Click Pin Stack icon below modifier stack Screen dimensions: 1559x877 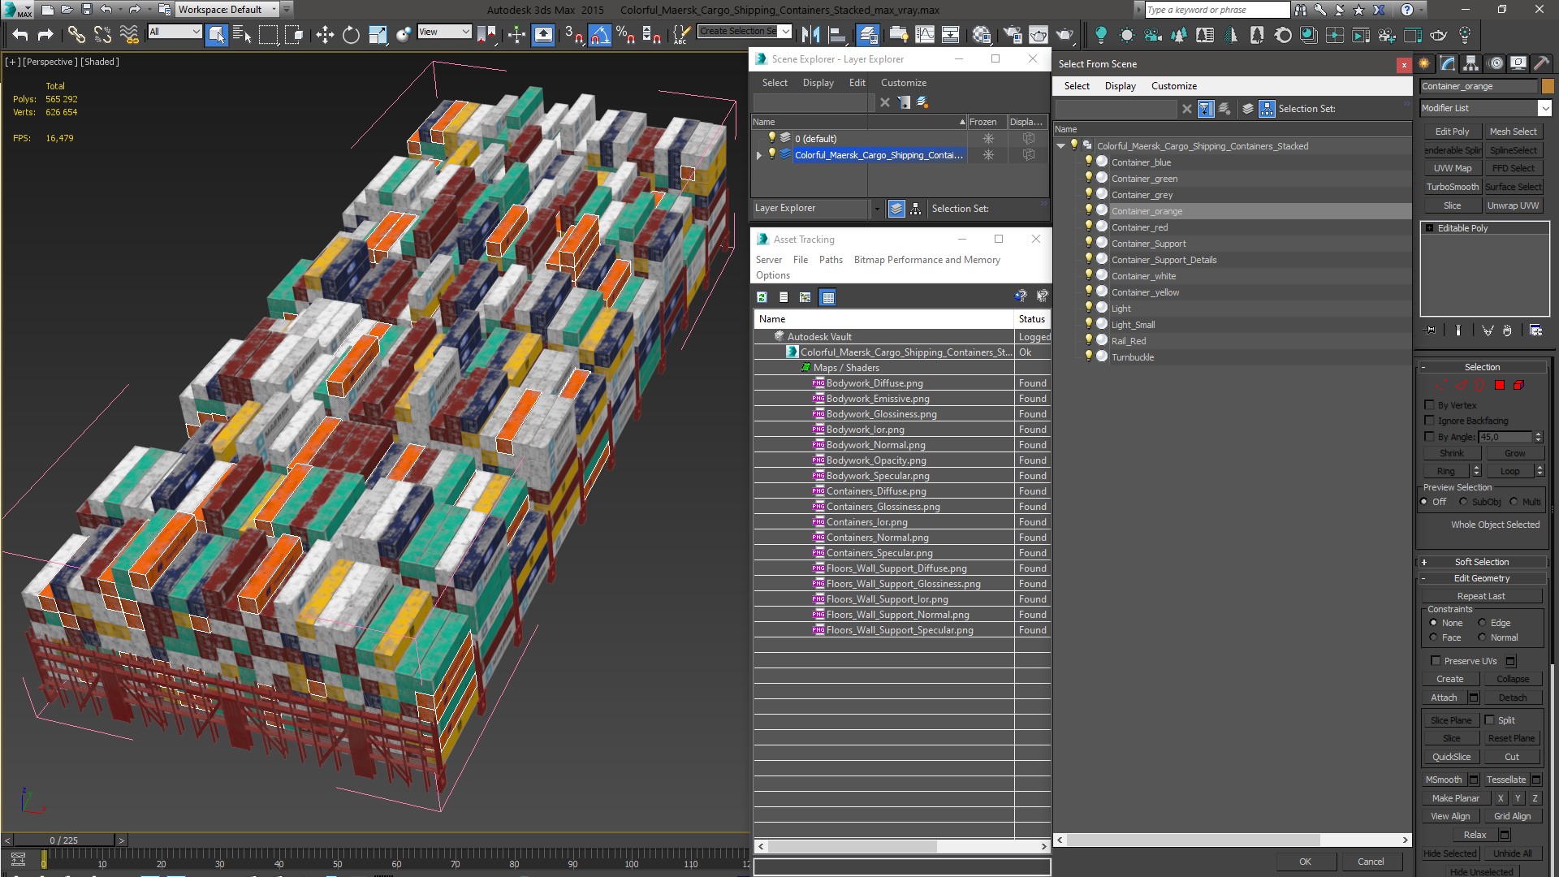[x=1431, y=330]
